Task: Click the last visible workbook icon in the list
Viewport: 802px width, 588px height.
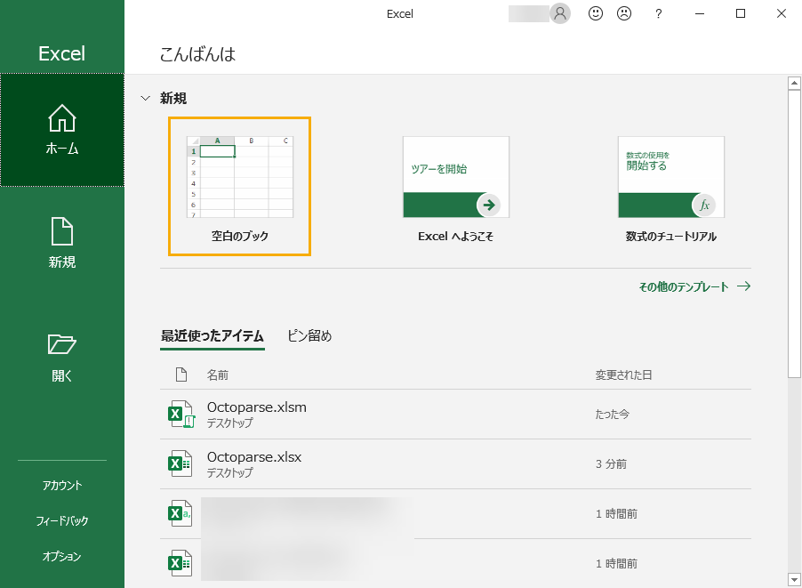Action: point(180,563)
